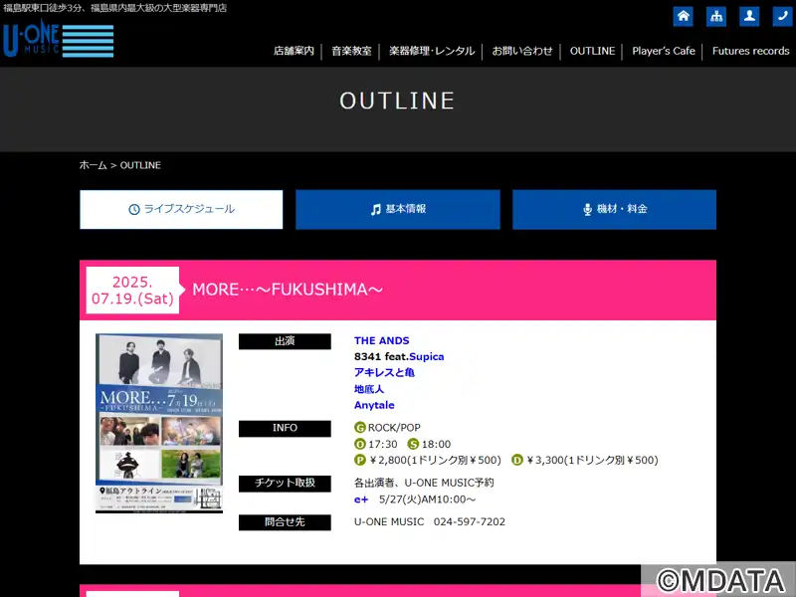The height and width of the screenshot is (597, 796).
Task: Open THE ANDS performer link
Action: click(382, 340)
